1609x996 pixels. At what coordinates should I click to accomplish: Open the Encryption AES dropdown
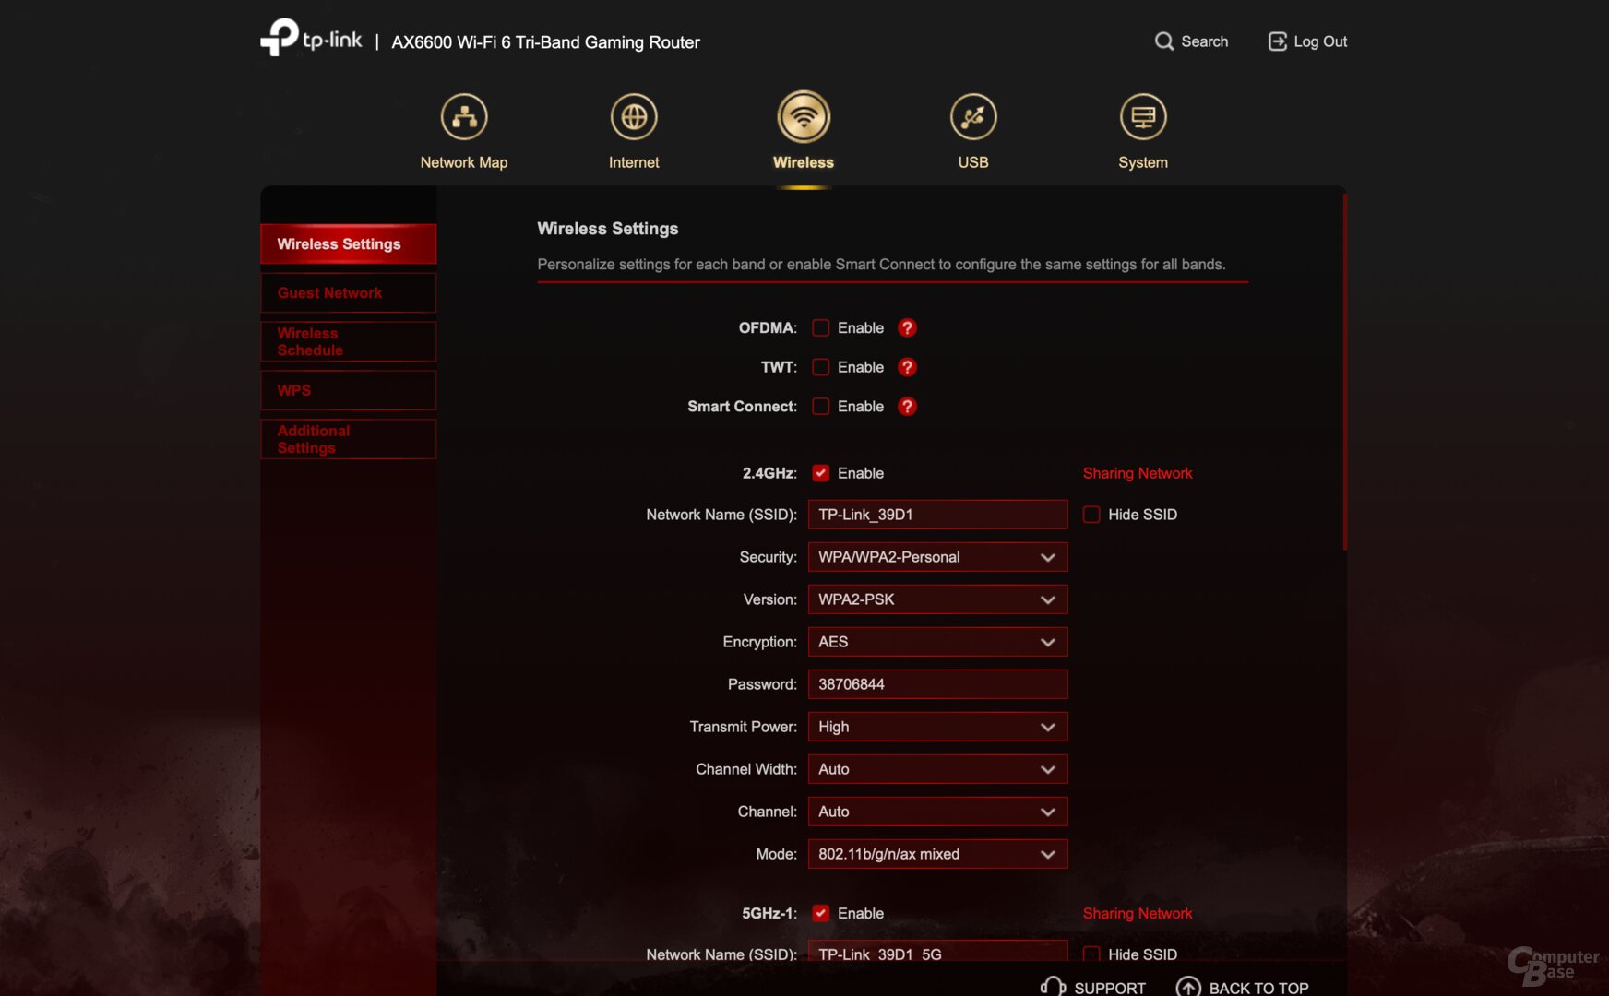point(937,642)
